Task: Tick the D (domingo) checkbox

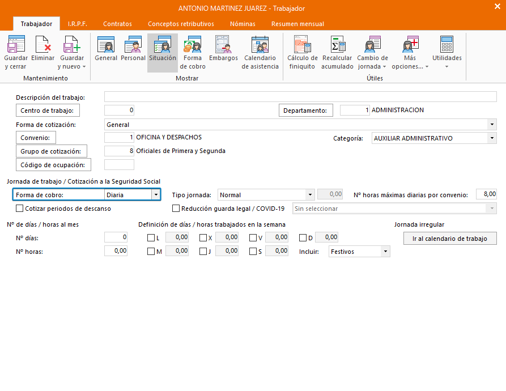Action: tap(303, 238)
